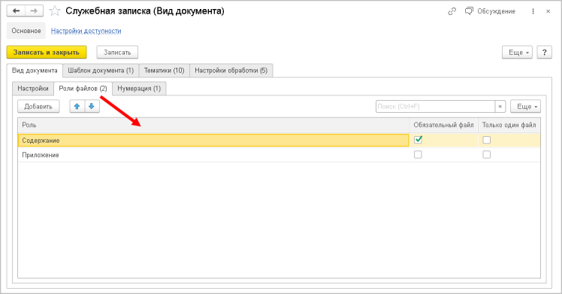Open the Тематики (10) tab
The image size is (562, 294).
pyautogui.click(x=164, y=70)
